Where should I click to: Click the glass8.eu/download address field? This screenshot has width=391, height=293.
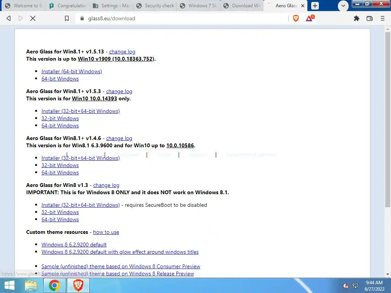click(x=182, y=18)
